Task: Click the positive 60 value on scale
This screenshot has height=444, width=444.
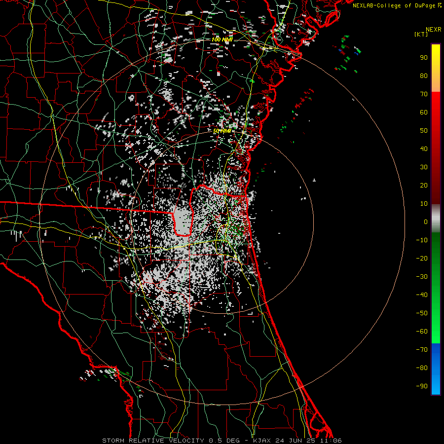Action: coord(424,112)
